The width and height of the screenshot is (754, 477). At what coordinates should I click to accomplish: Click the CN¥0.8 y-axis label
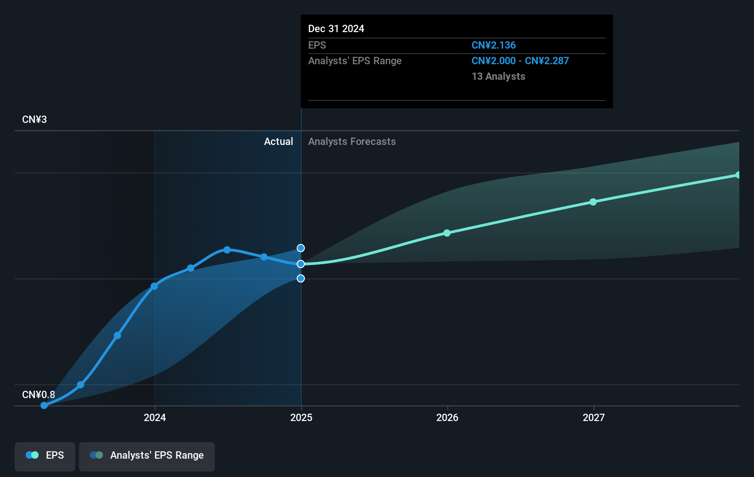39,395
